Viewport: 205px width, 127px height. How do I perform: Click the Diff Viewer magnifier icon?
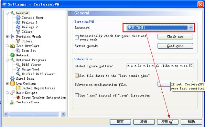pyautogui.click(x=18, y=64)
